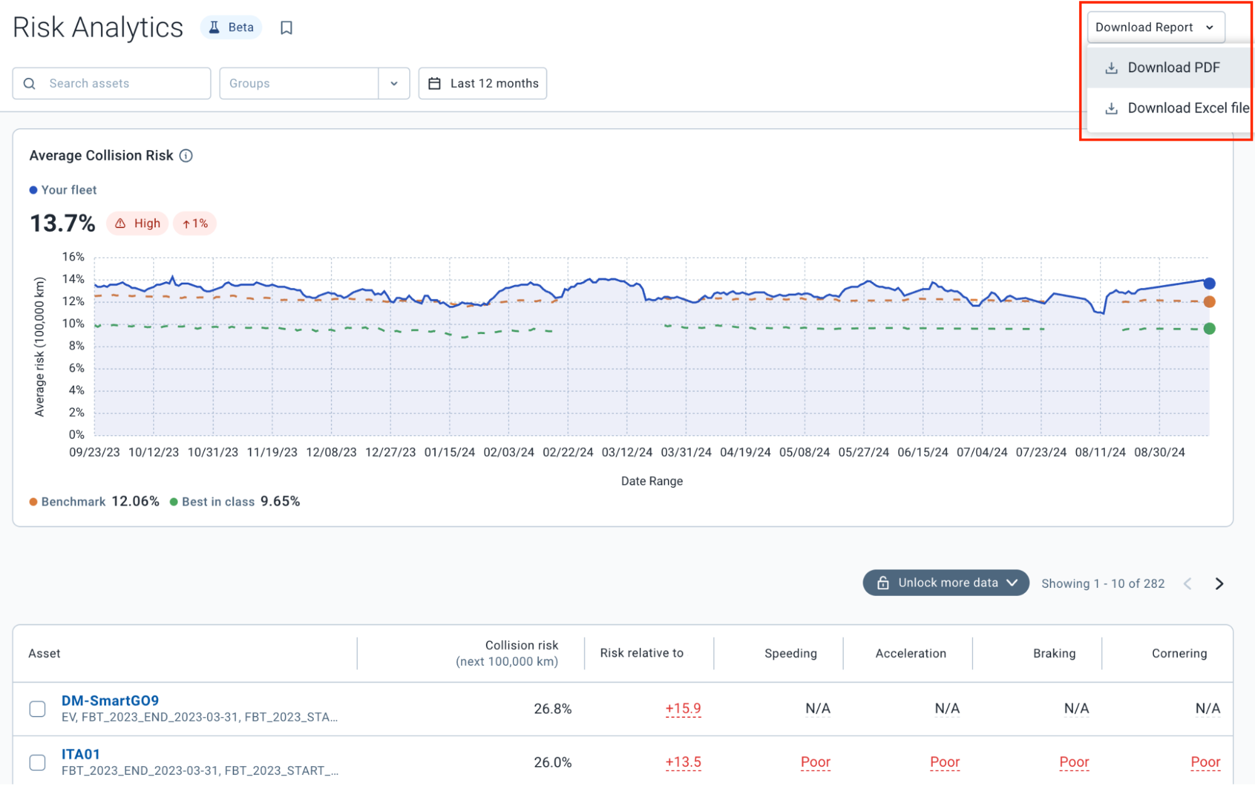This screenshot has width=1255, height=785.
Task: Expand the Unlock more data menu
Action: [945, 583]
